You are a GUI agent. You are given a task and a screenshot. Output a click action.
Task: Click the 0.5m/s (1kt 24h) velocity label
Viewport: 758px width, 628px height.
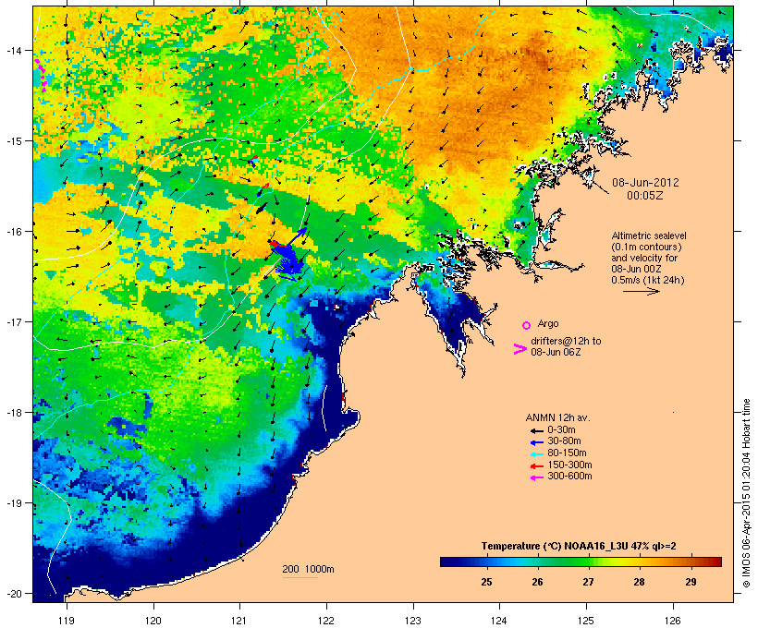pyautogui.click(x=648, y=280)
